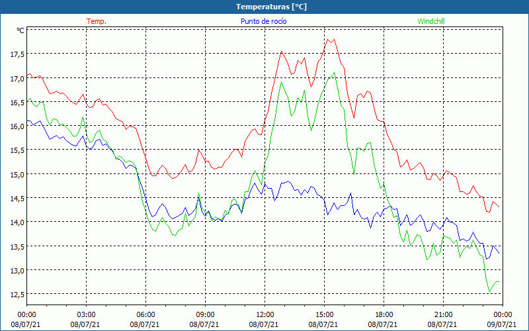Click the 21:00 time axis label
This screenshot has width=529, height=331.
coord(443,314)
